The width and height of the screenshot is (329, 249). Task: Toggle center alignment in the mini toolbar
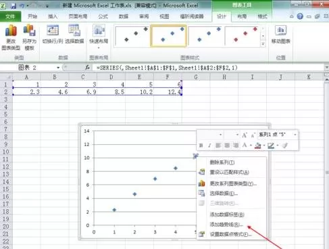coord(227,145)
